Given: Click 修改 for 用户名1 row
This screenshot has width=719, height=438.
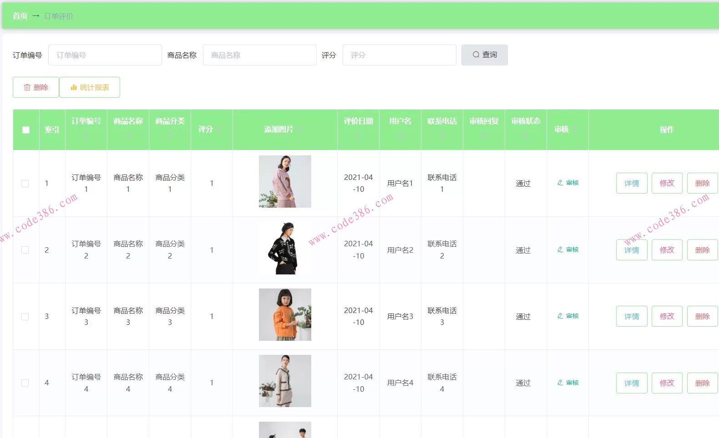Looking at the screenshot, I should pos(667,183).
